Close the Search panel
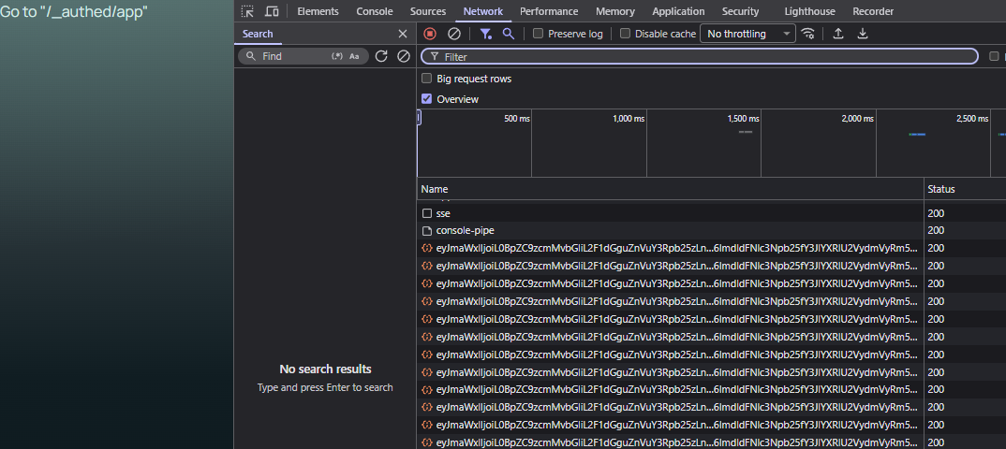 click(x=403, y=34)
